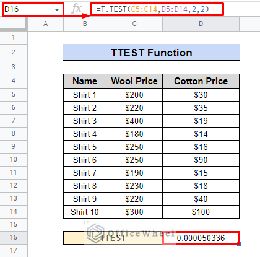Click the TTEST label cell

click(113, 238)
